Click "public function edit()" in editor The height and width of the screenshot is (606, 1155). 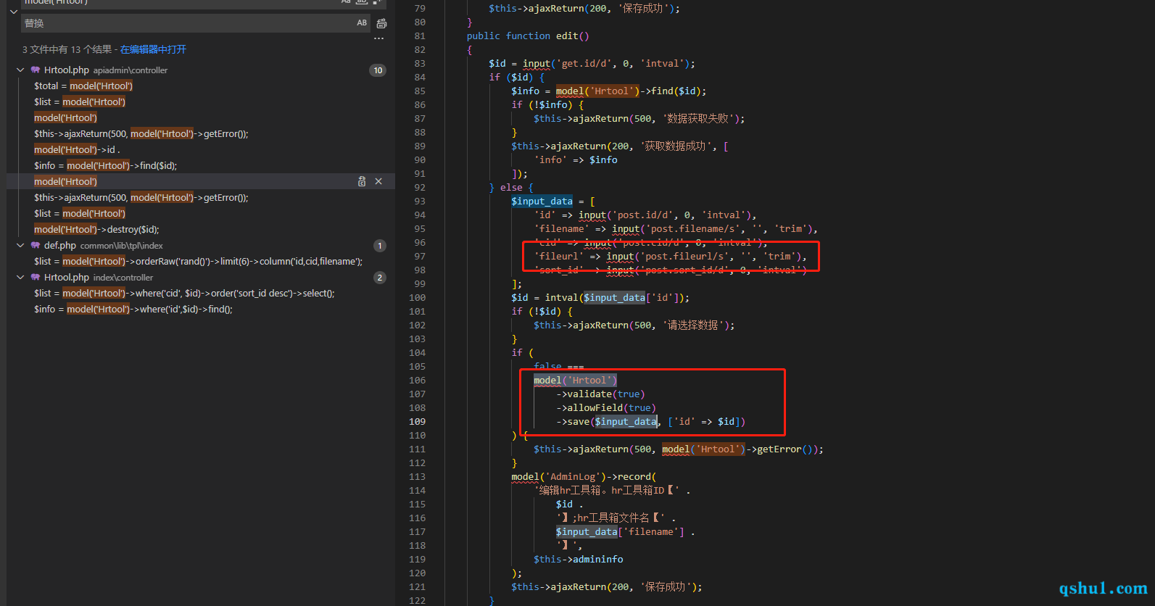[528, 36]
